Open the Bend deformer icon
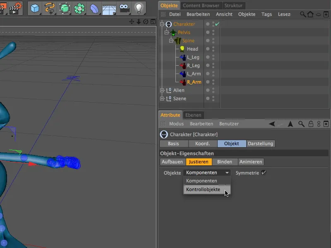Image resolution: width=331 pixels, height=248 pixels. click(94, 9)
